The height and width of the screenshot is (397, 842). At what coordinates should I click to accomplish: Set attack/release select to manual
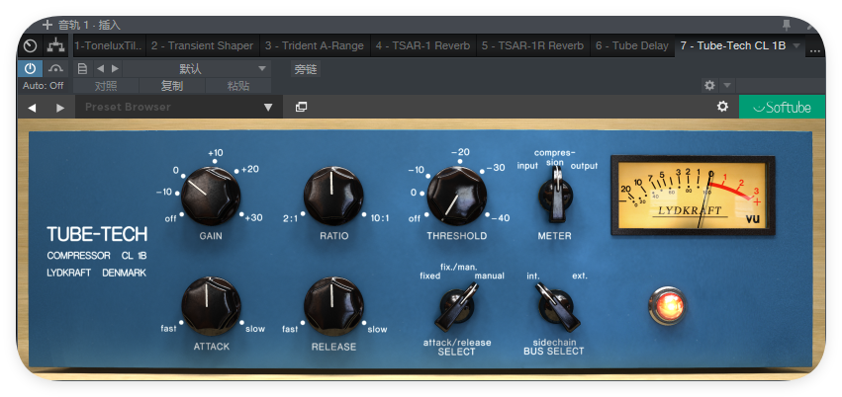point(489,276)
